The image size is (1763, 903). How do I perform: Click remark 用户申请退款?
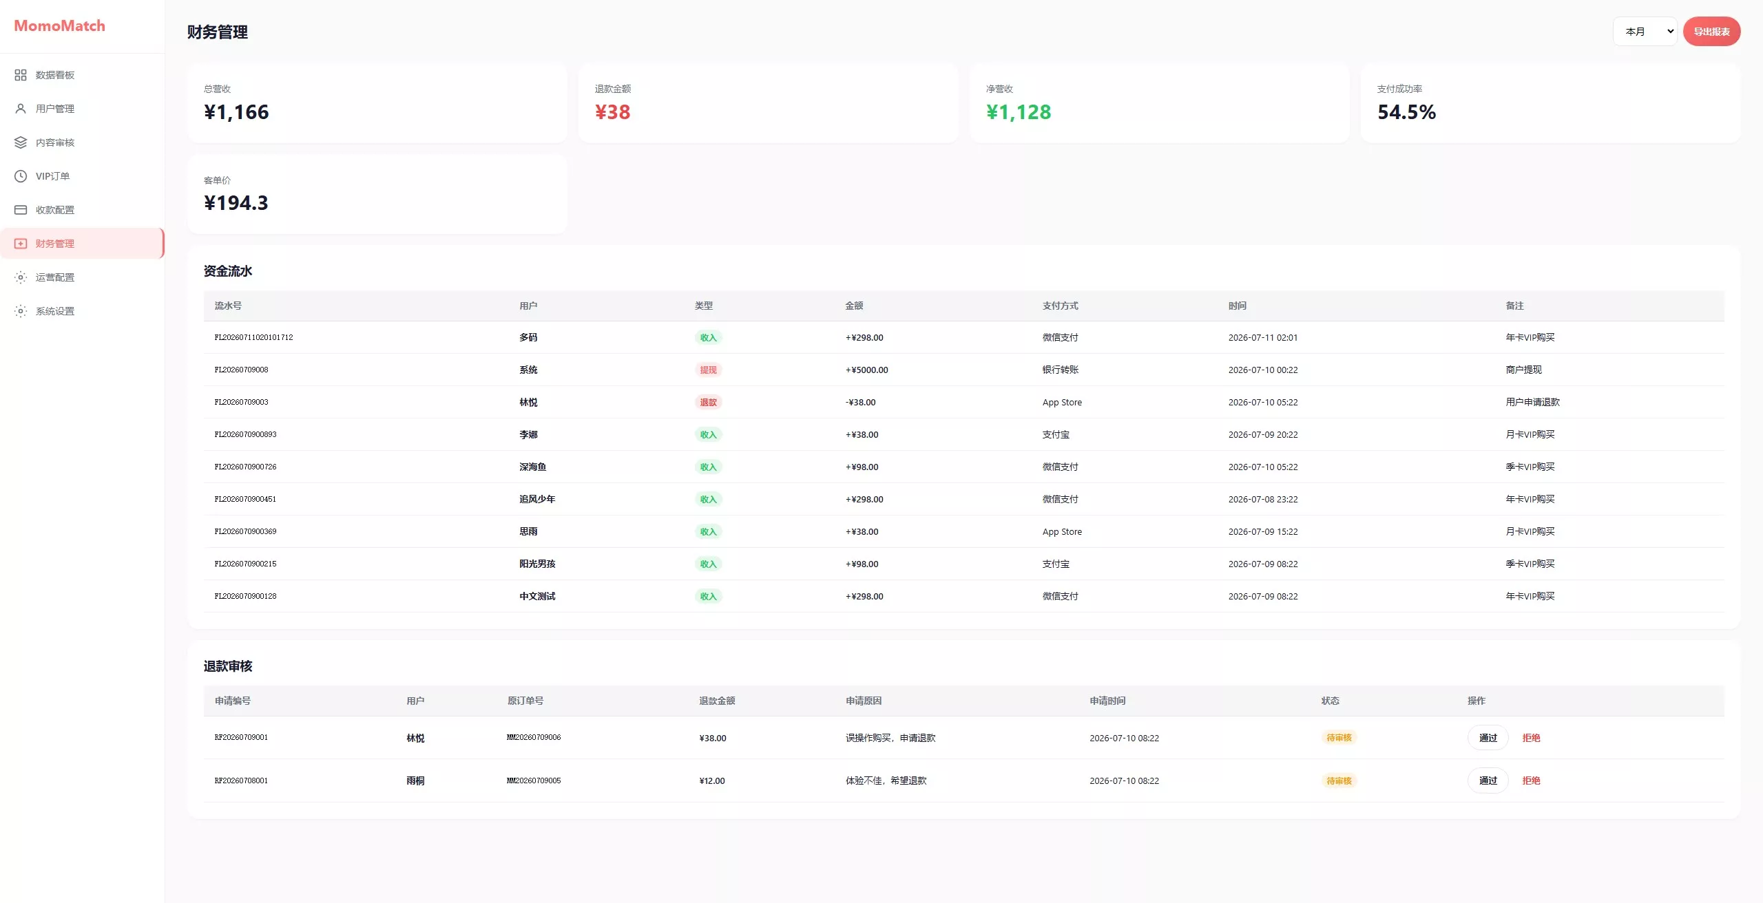point(1532,402)
